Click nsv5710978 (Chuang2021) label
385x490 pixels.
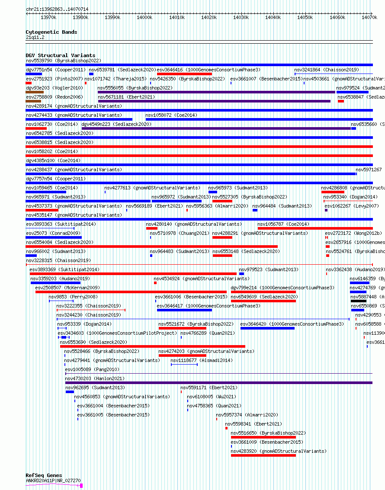pyautogui.click(x=180, y=233)
